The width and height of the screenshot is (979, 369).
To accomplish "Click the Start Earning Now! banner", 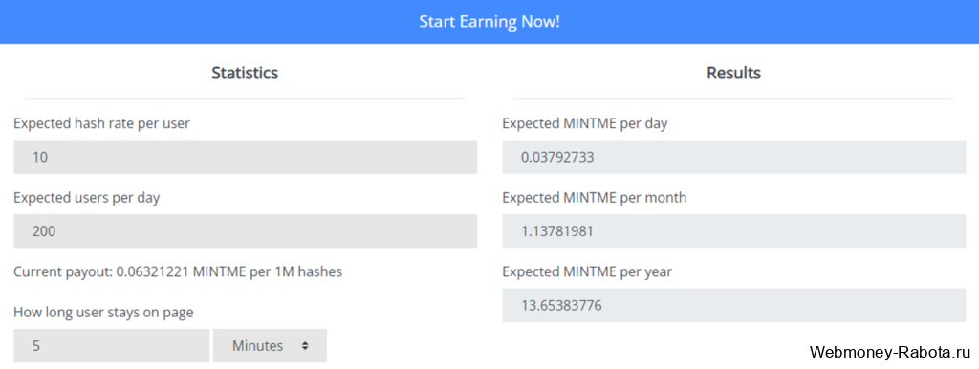I will click(x=489, y=22).
